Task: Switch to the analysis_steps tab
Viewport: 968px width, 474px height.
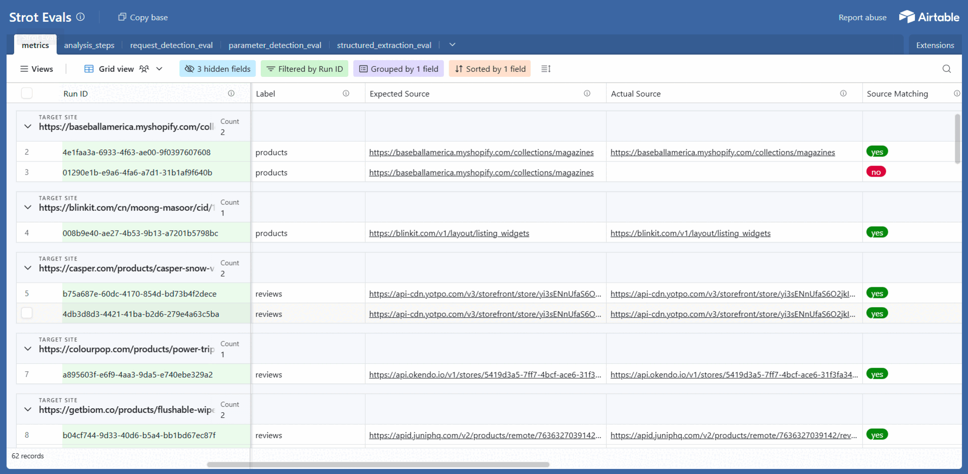Action: tap(89, 45)
